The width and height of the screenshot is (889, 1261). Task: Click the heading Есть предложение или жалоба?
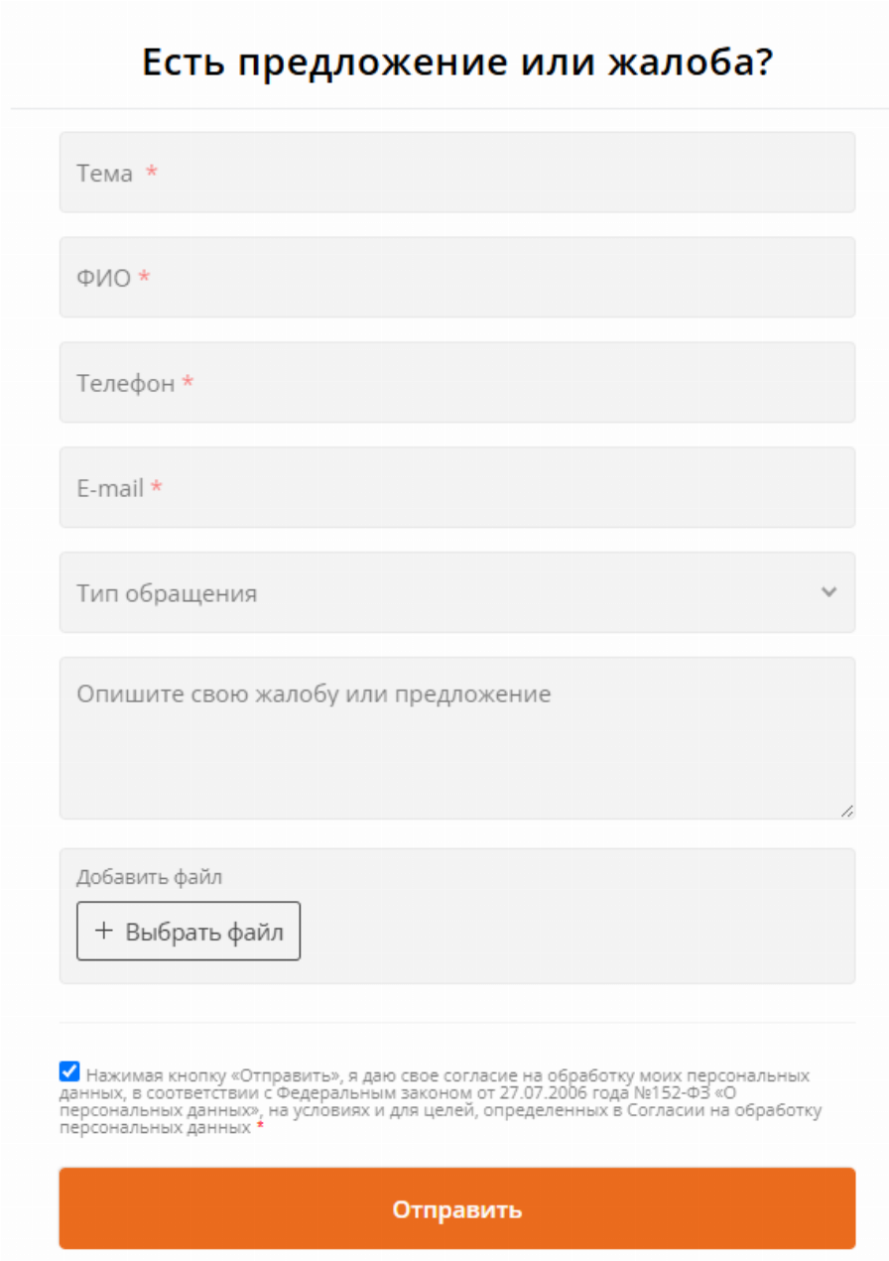(x=457, y=62)
